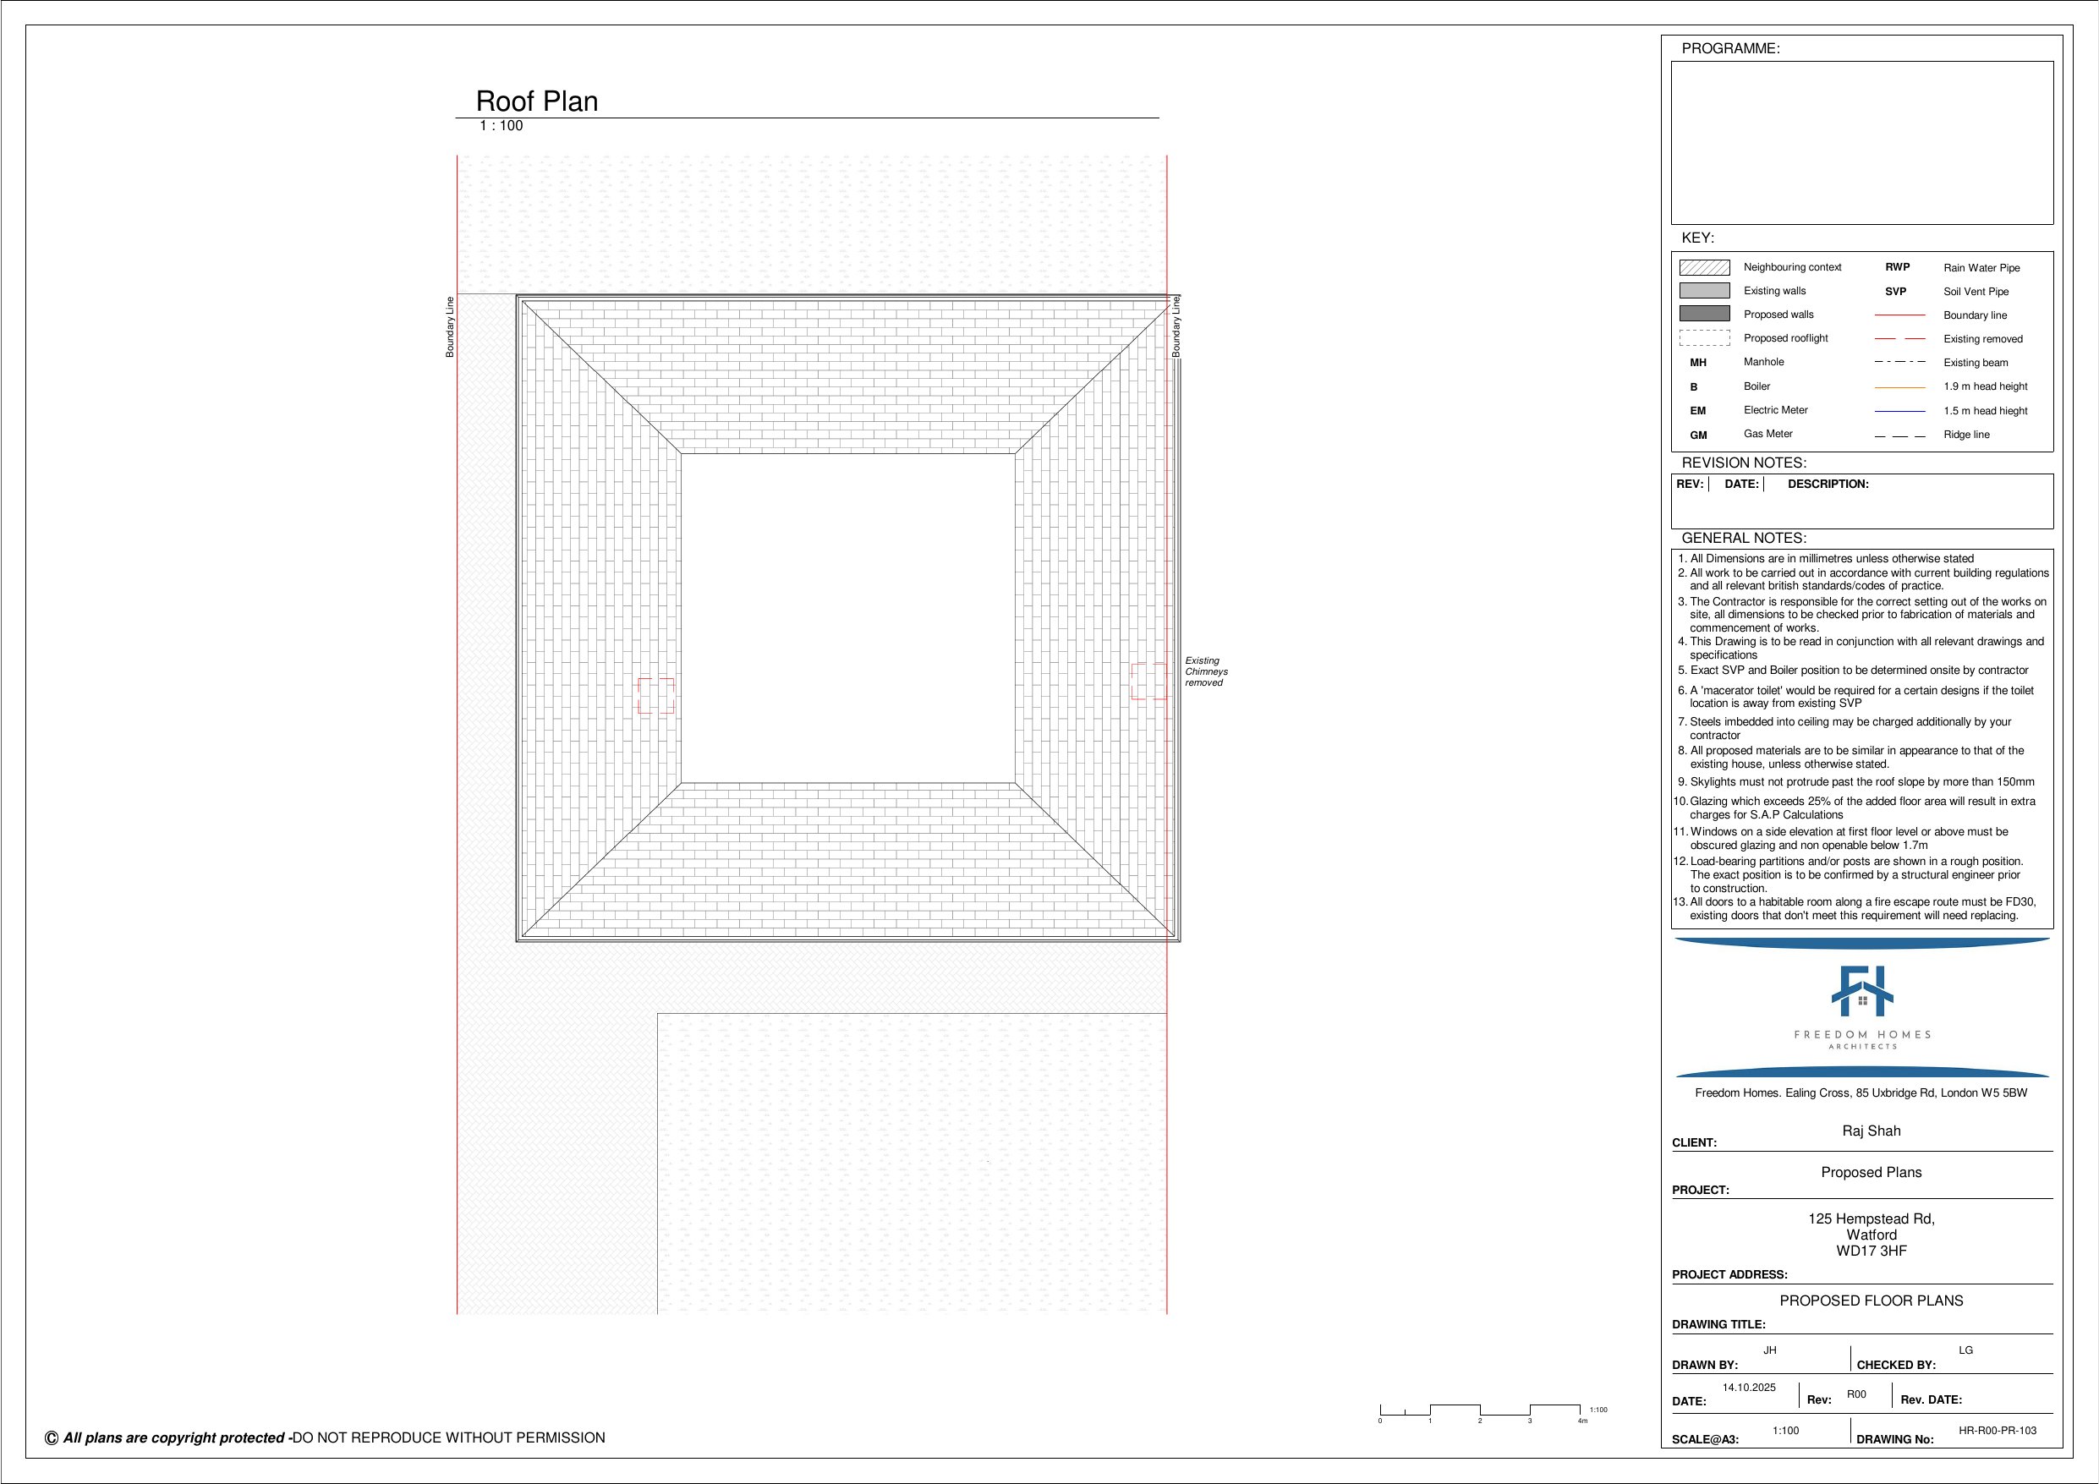Click the Neighbouring context hatch swatch

pos(1704,268)
